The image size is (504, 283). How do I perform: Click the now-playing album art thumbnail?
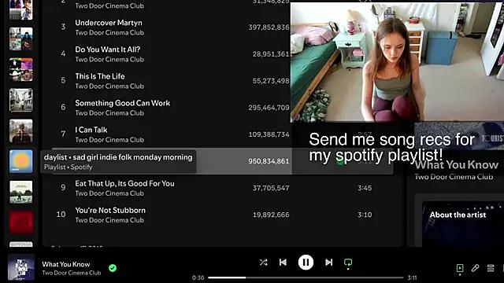[21, 267]
